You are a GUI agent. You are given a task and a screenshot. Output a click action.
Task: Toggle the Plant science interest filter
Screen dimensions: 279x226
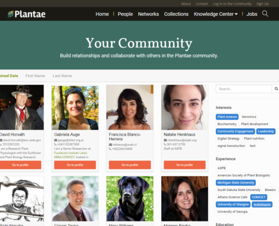tap(227, 117)
